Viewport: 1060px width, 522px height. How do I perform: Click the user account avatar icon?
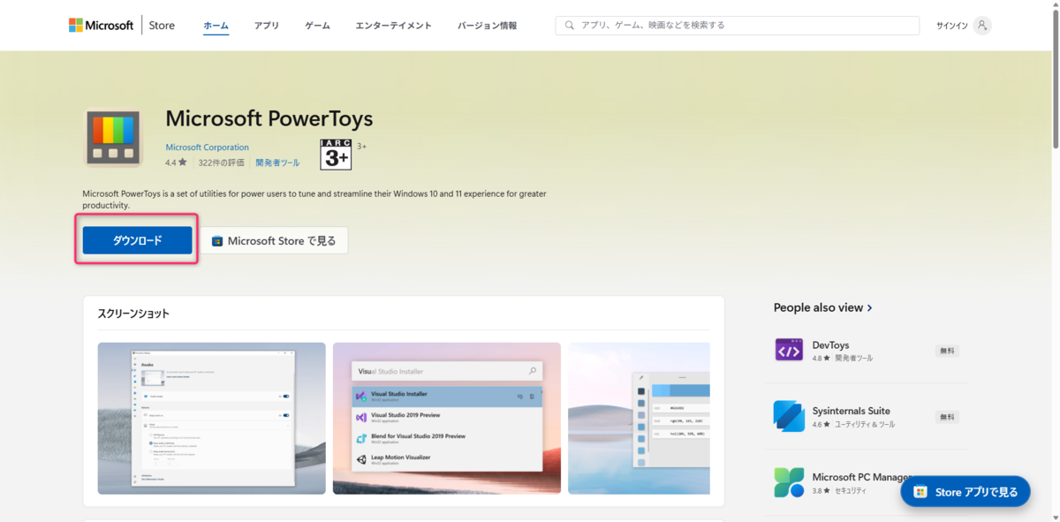(x=982, y=26)
